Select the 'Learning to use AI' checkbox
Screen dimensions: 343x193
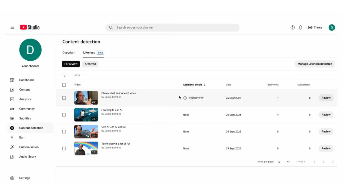point(64,115)
